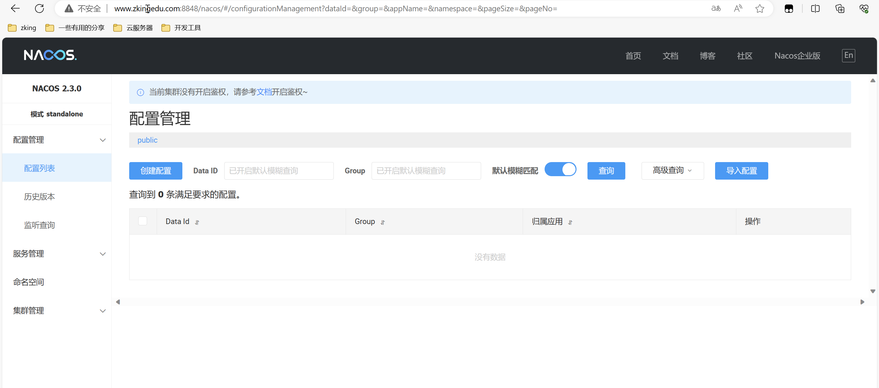The width and height of the screenshot is (879, 388).
Task: Click the 没有数据 empty table text
Action: tap(490, 257)
